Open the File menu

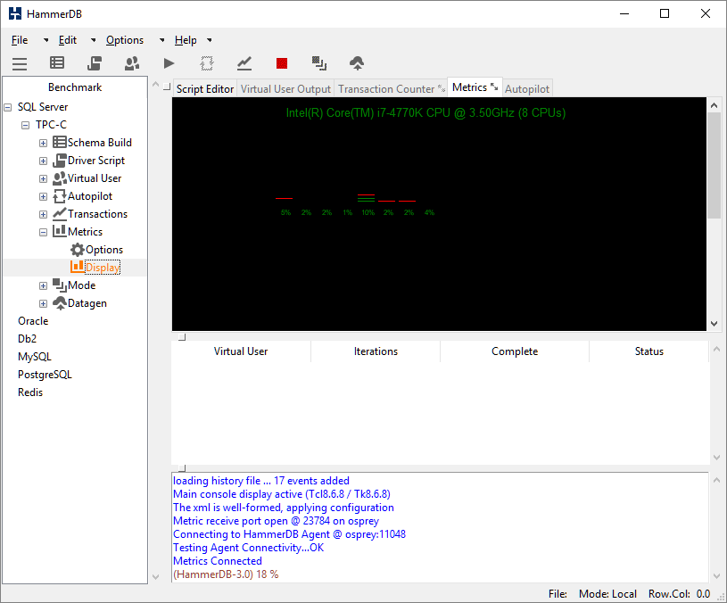[x=20, y=40]
